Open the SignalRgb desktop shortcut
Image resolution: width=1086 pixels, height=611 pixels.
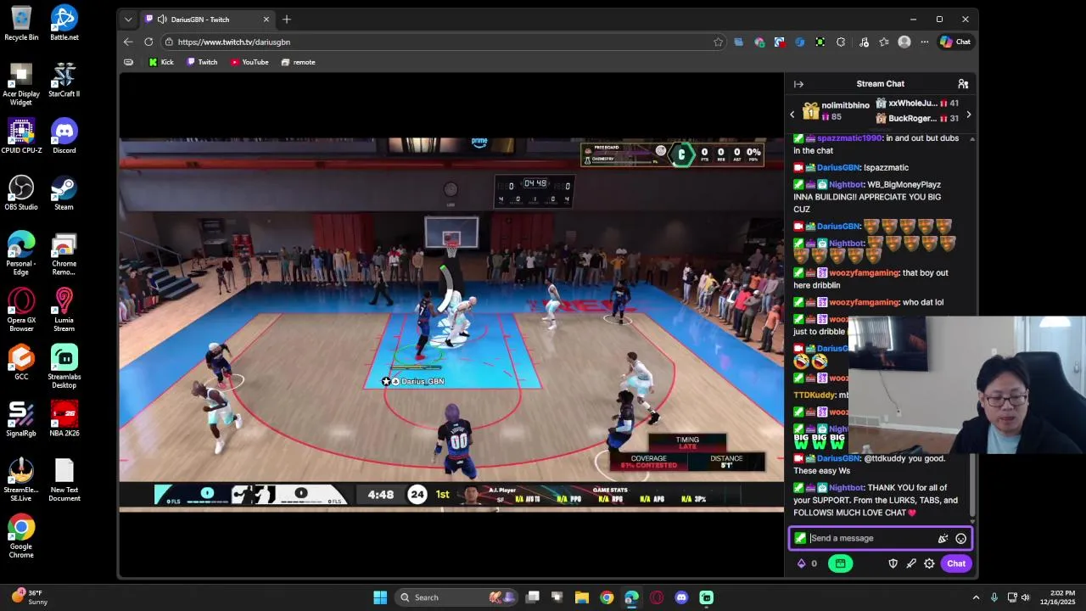tap(21, 418)
